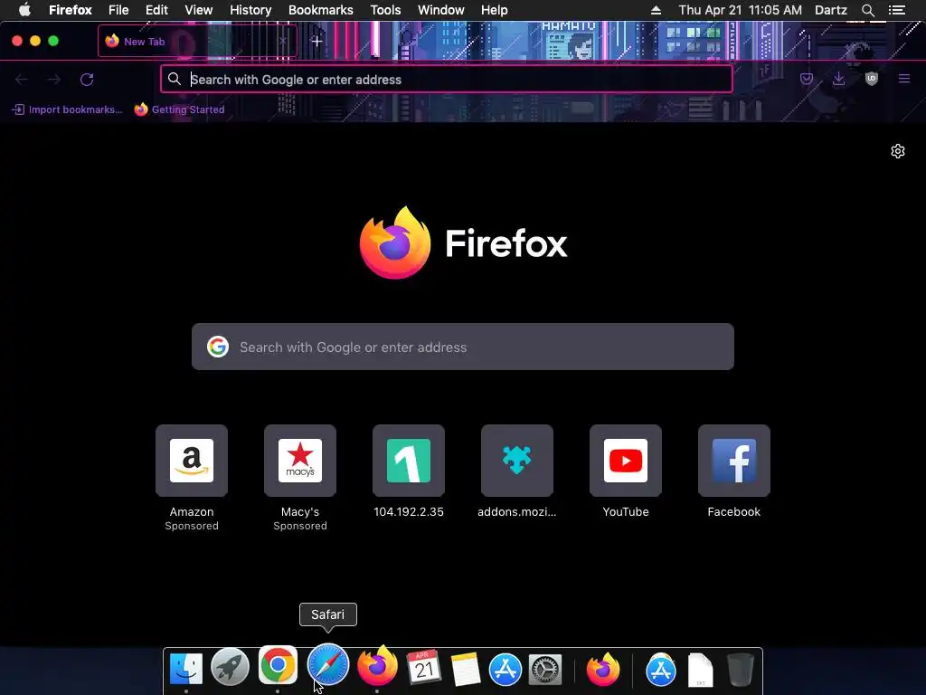Open Spotlight search in menu bar
The height and width of the screenshot is (695, 926).
867,10
